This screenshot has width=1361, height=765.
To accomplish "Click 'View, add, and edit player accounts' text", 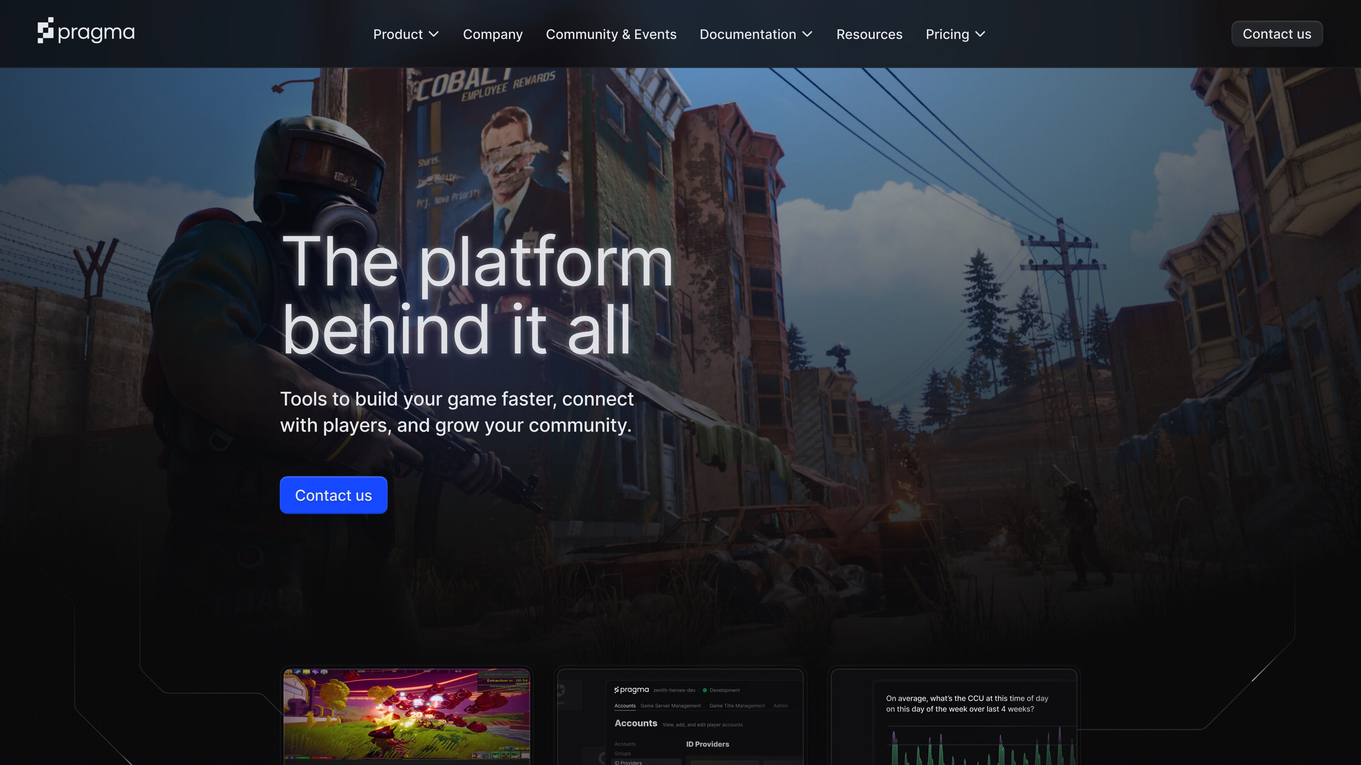I will coord(703,725).
